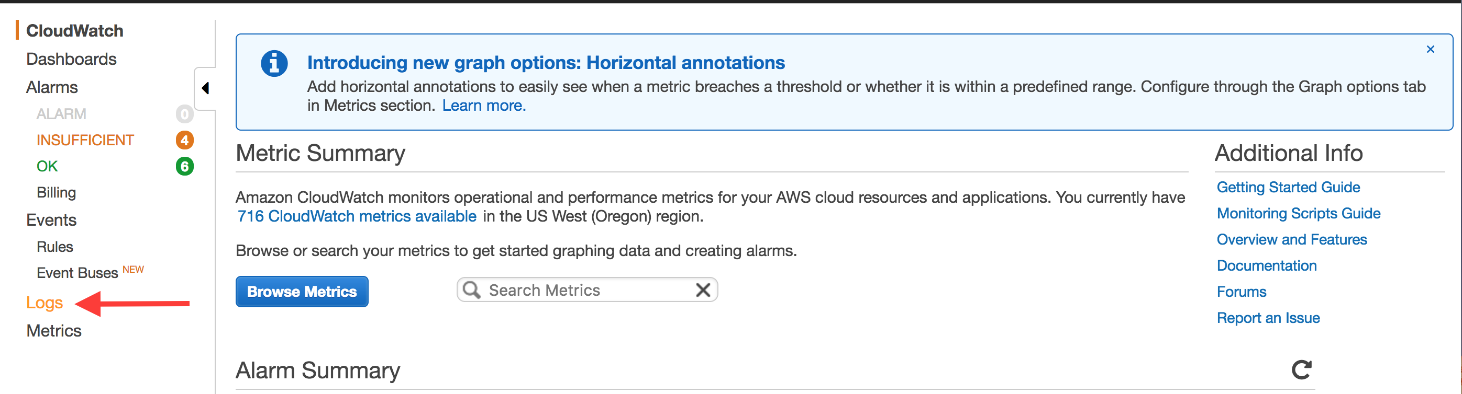Viewport: 1462px width, 394px height.
Task: Open Event Buses
Action: (x=77, y=272)
